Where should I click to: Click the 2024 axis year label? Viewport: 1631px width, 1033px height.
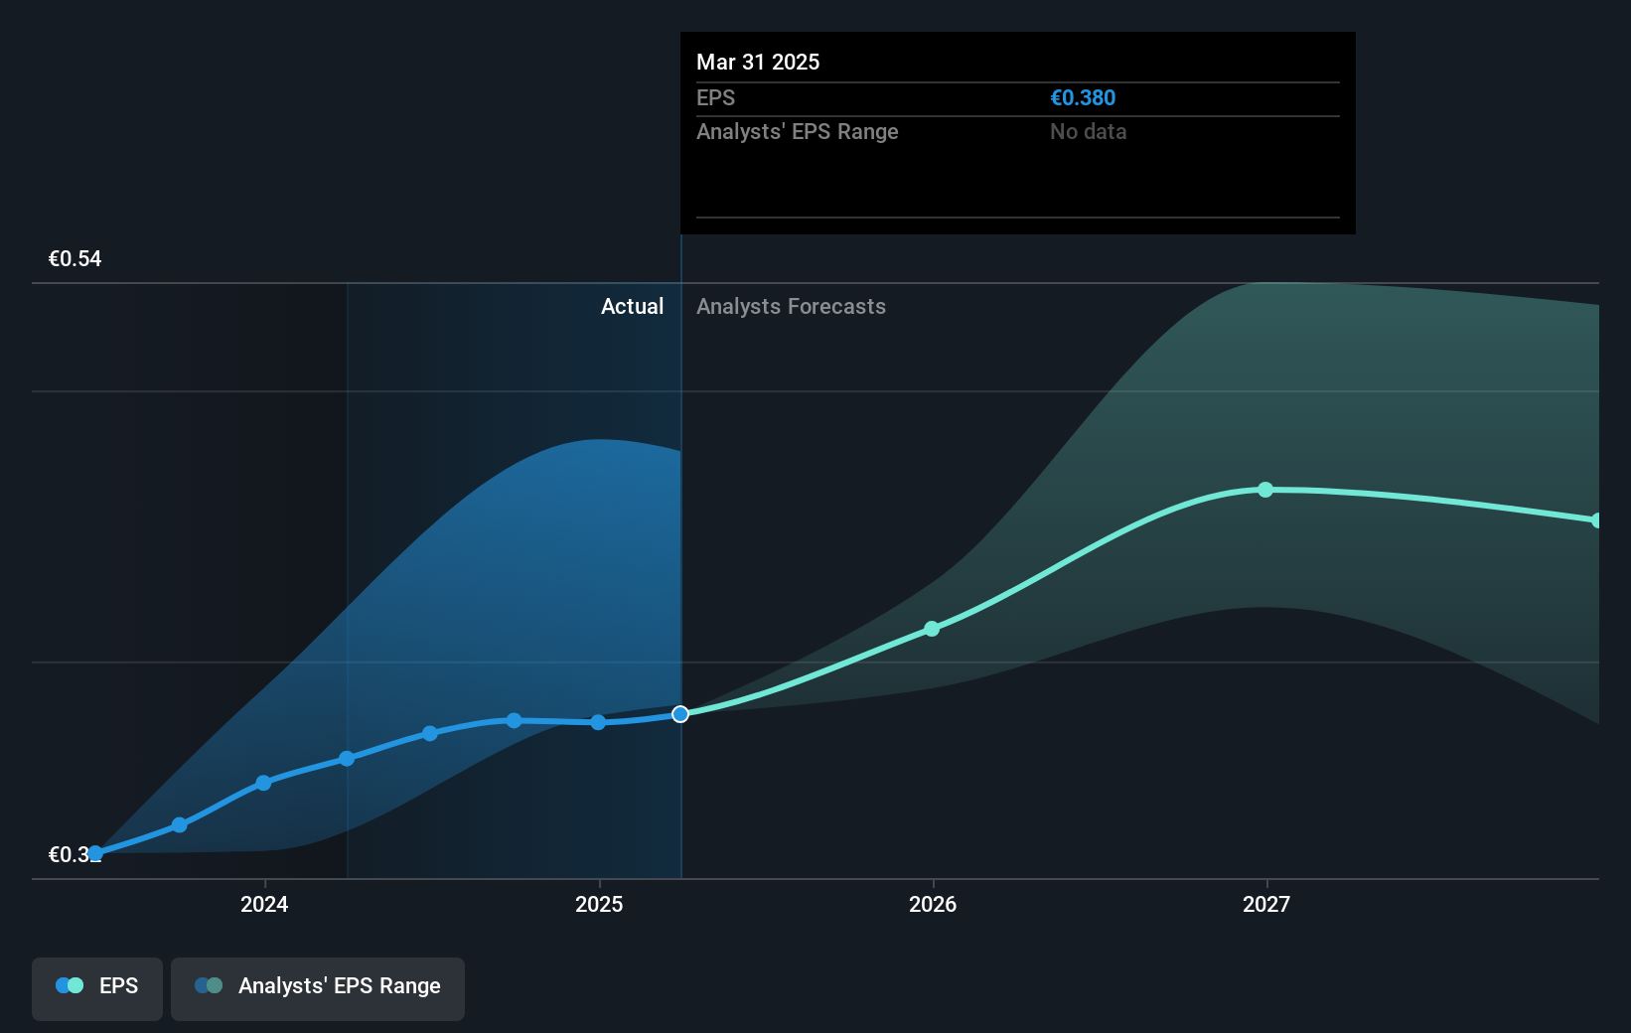264,904
